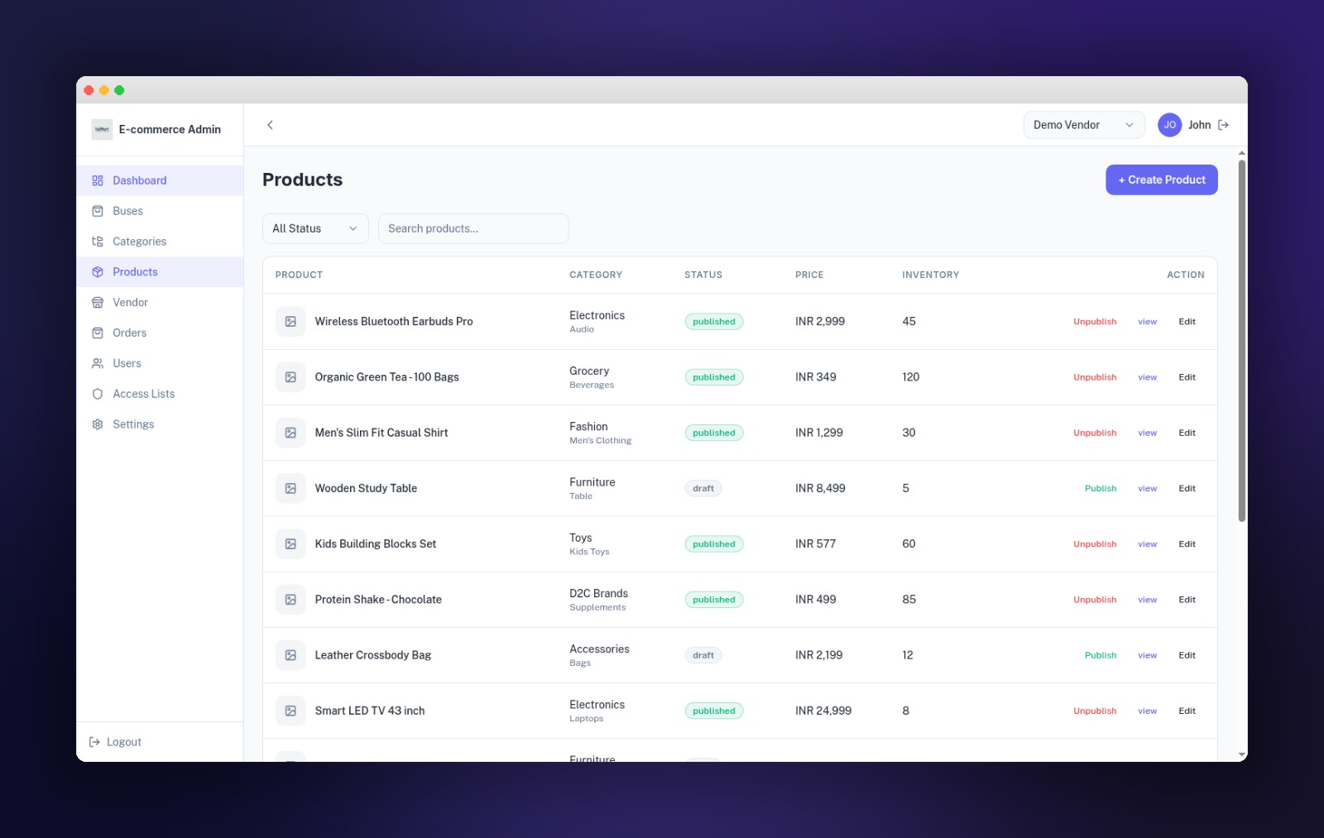Viewport: 1324px width, 838px height.
Task: Open the Settings gear icon
Action: pos(97,424)
